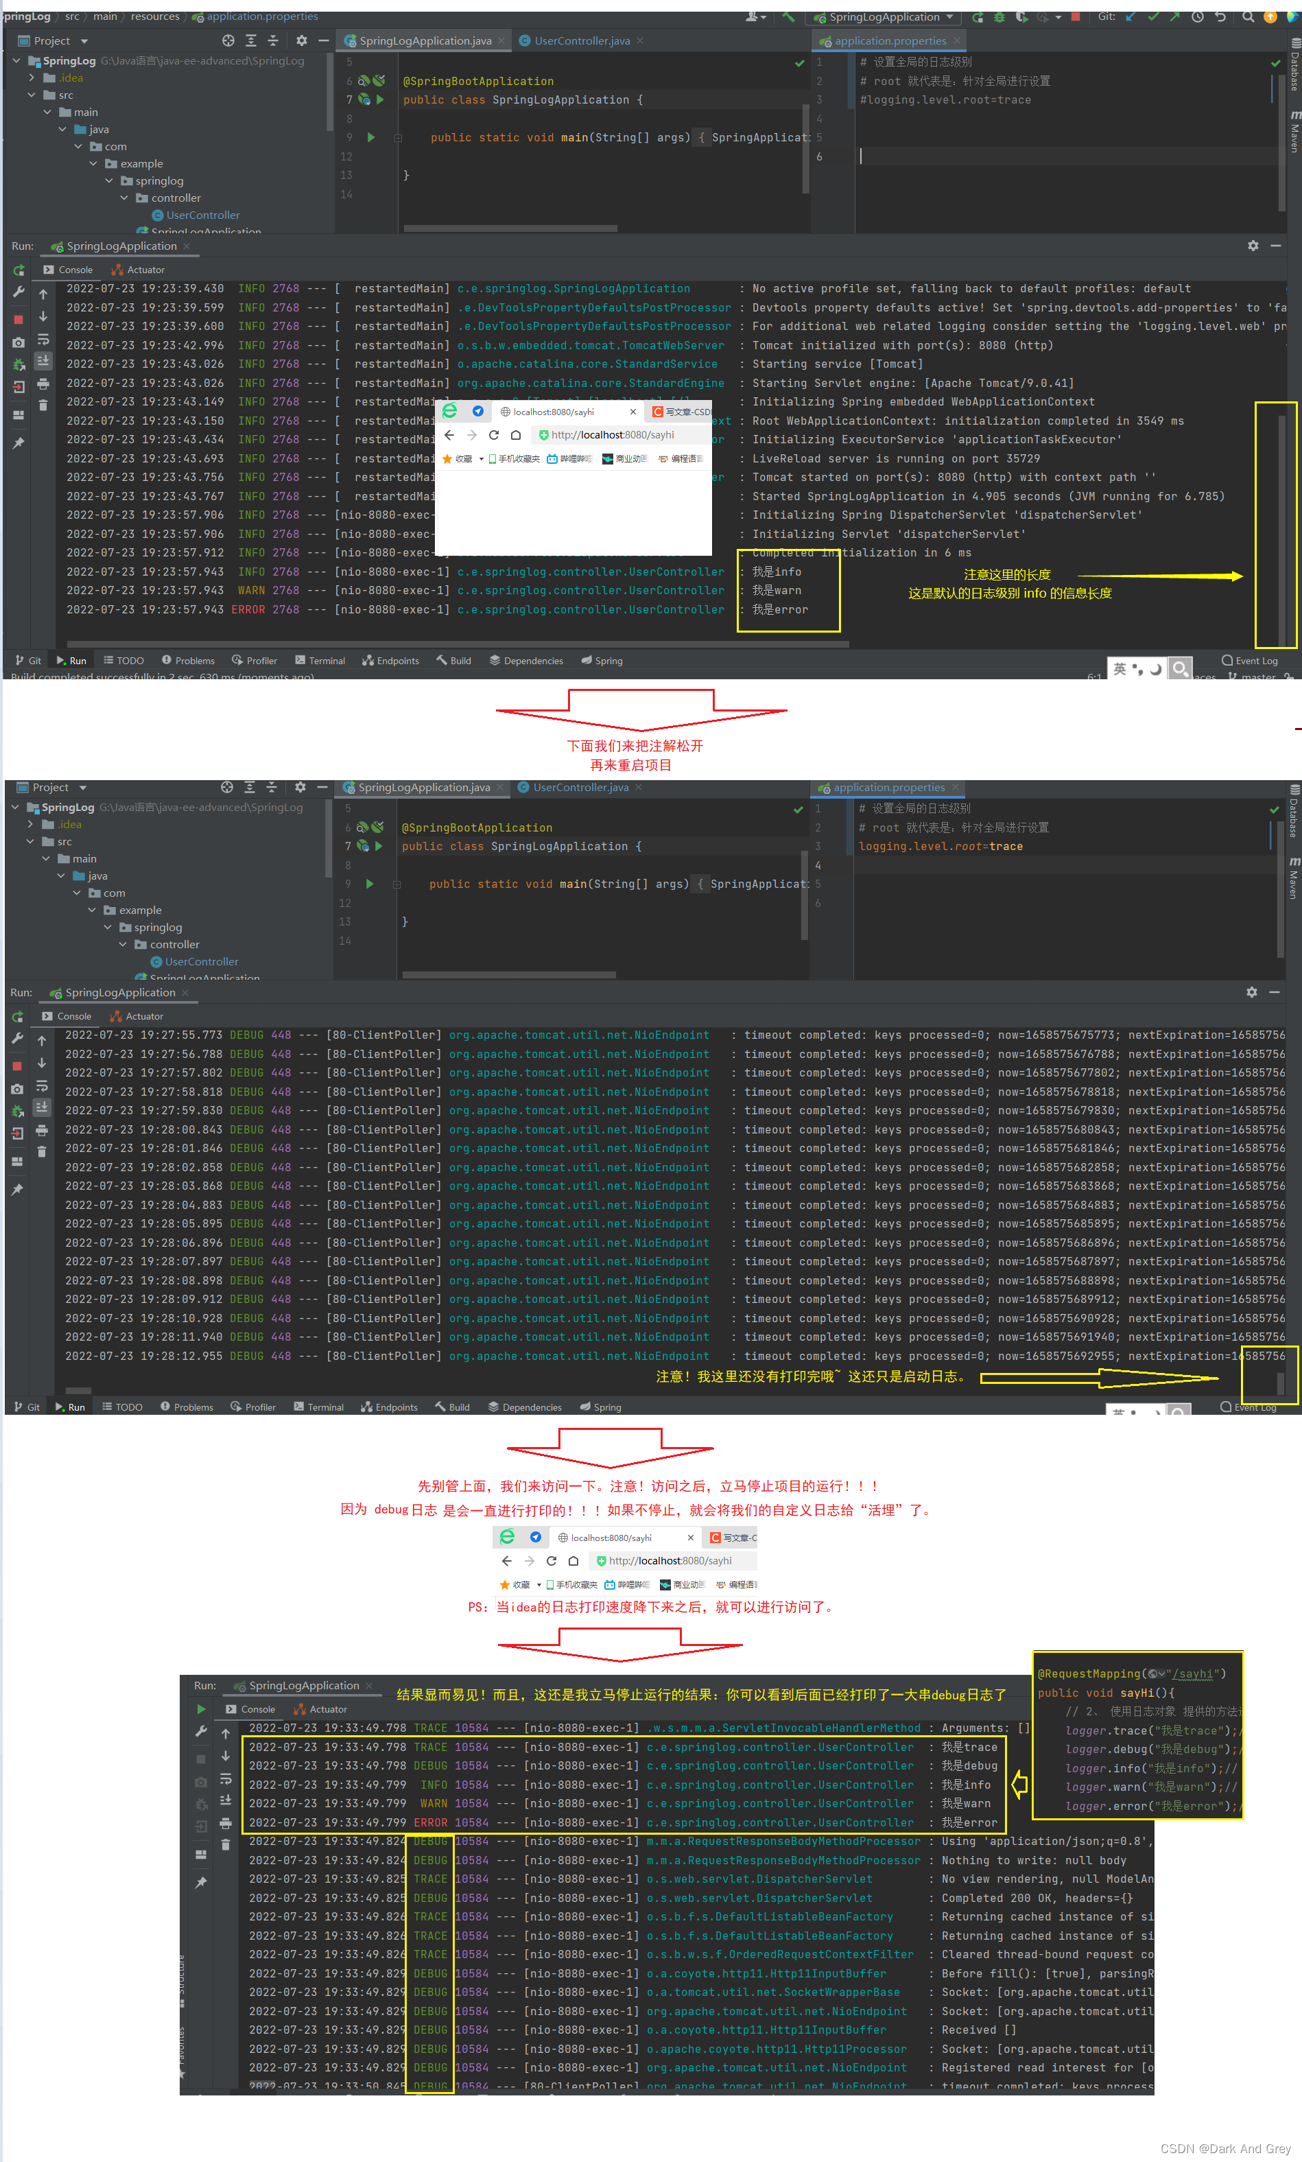Click logging.level.root=trace line in DEBUG-log IDE
This screenshot has width=1302, height=2162.
point(940,846)
